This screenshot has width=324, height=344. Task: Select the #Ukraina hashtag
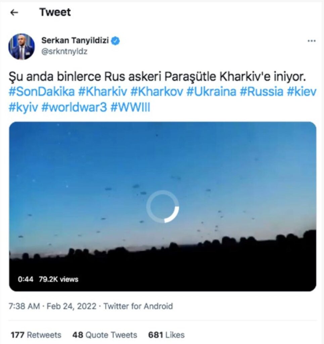[211, 91]
